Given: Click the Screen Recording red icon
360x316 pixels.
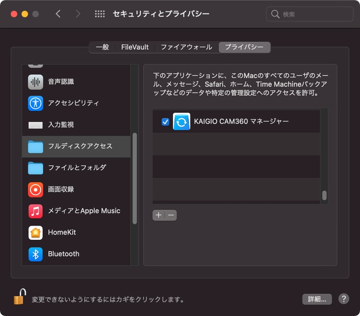Looking at the screenshot, I should [x=36, y=189].
